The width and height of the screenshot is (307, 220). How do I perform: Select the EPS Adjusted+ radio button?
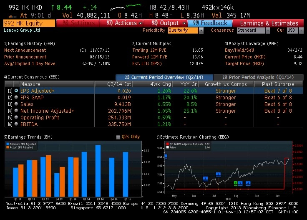16,91
